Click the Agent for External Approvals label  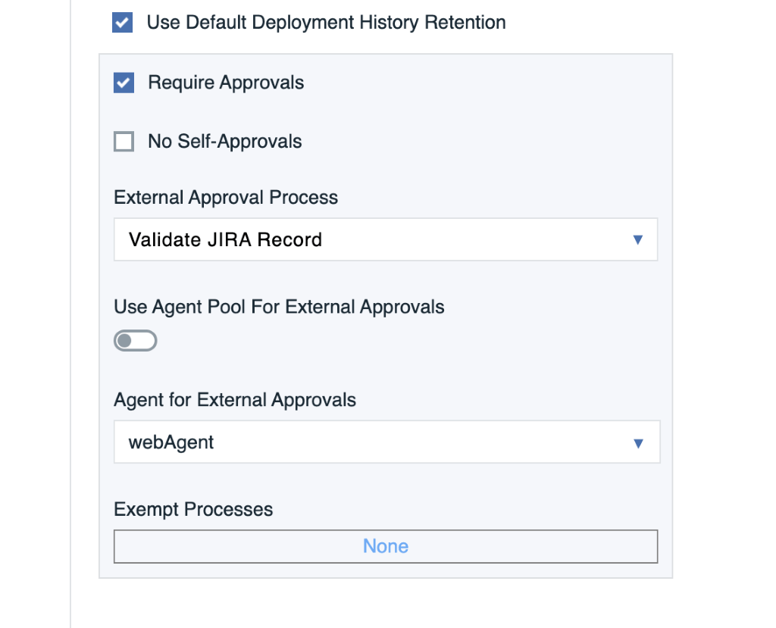(x=235, y=400)
